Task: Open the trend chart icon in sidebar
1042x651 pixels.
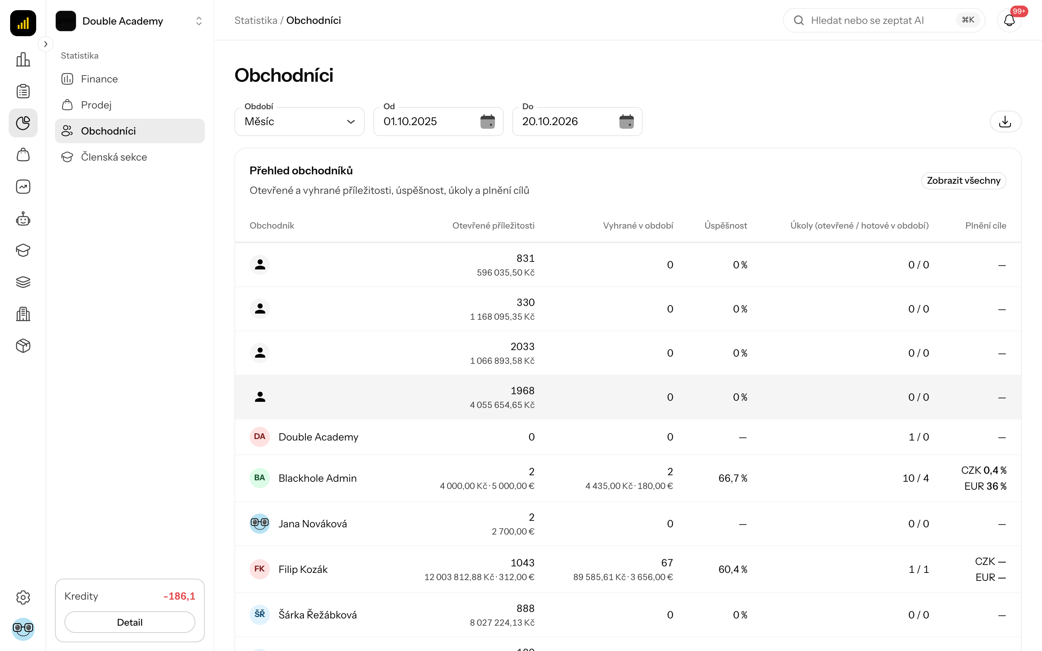Action: [x=23, y=187]
